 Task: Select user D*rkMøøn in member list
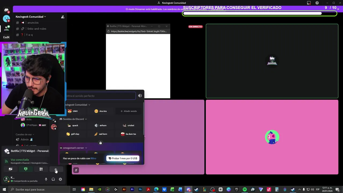(x=33, y=125)
